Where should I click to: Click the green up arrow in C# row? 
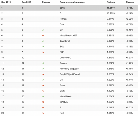coord(43,30)
